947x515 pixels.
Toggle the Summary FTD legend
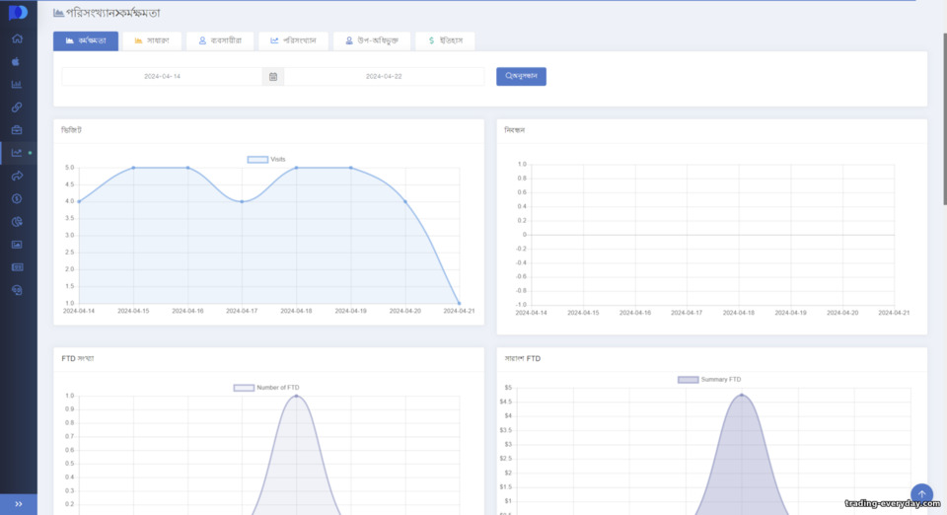pyautogui.click(x=709, y=380)
